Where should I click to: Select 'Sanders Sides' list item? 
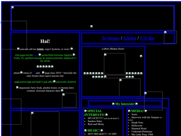pyautogui.click(x=95, y=121)
